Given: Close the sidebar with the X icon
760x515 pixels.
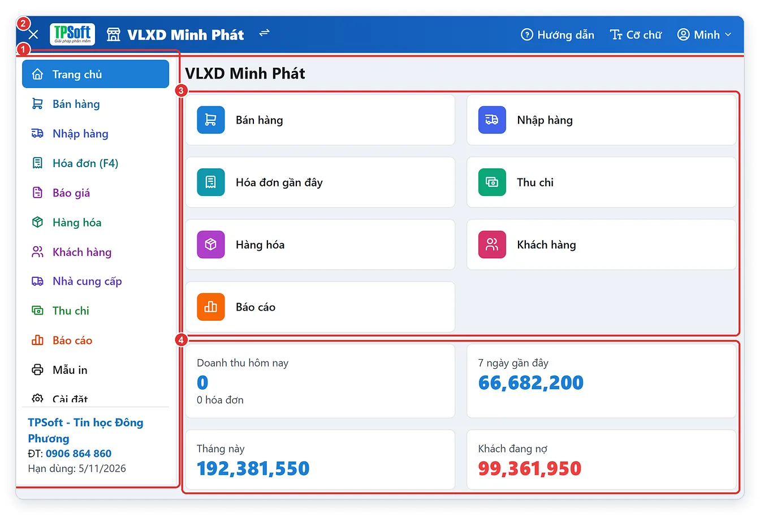Looking at the screenshot, I should click(x=33, y=35).
